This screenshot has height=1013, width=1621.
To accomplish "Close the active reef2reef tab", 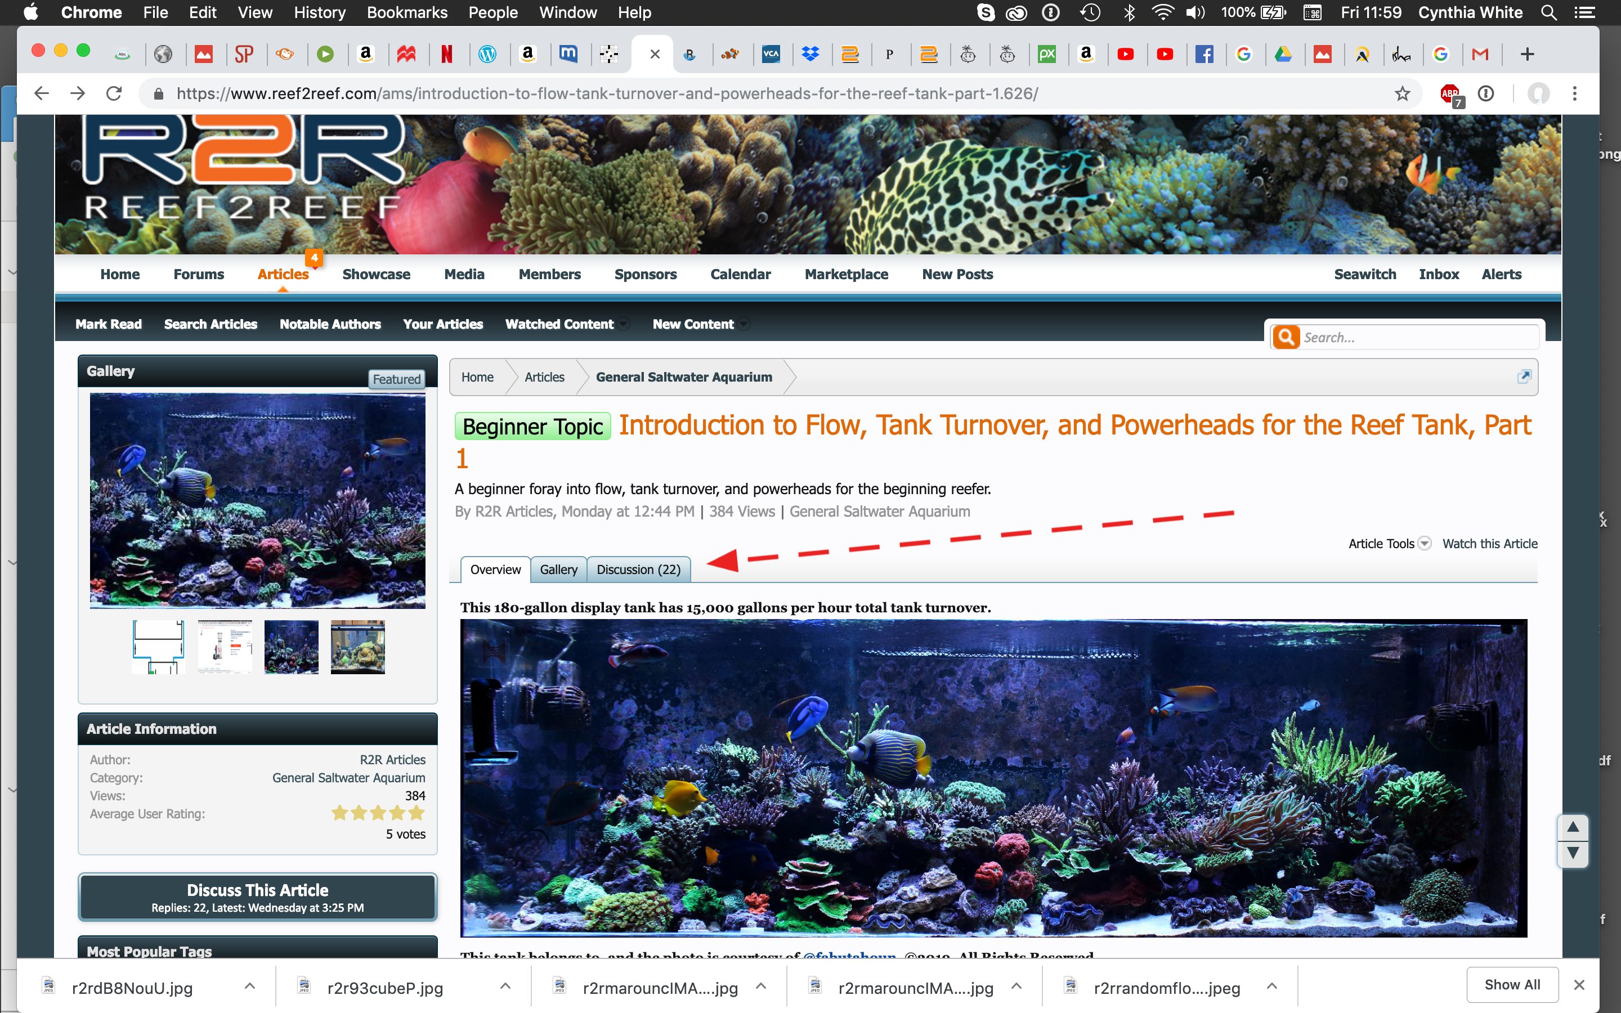I will [x=655, y=54].
